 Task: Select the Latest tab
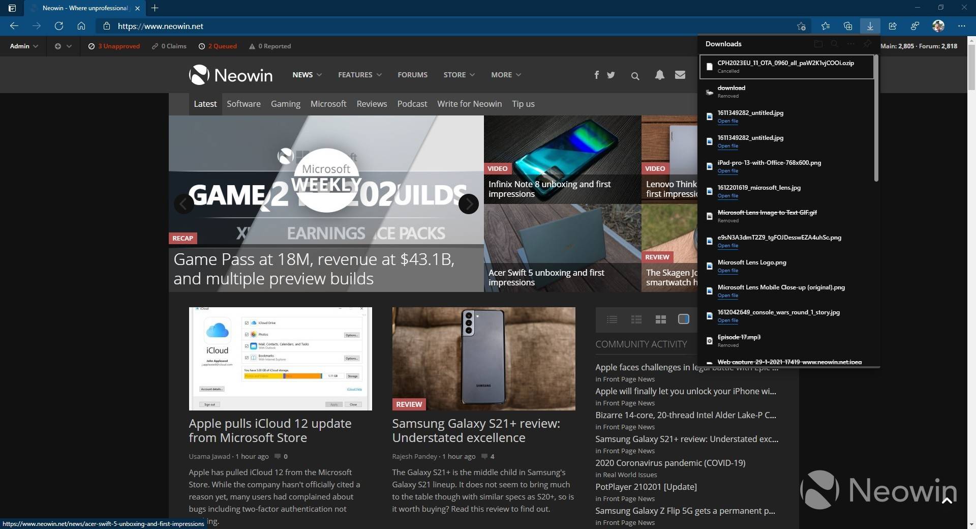pyautogui.click(x=205, y=104)
